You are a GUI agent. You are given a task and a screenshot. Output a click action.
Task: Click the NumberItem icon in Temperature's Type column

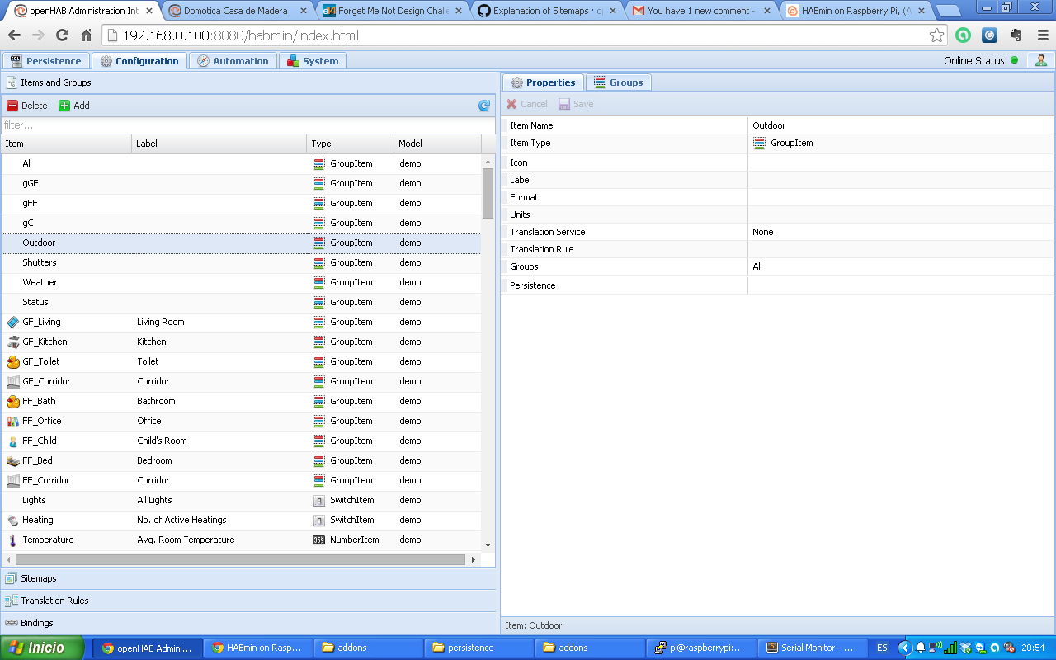318,540
